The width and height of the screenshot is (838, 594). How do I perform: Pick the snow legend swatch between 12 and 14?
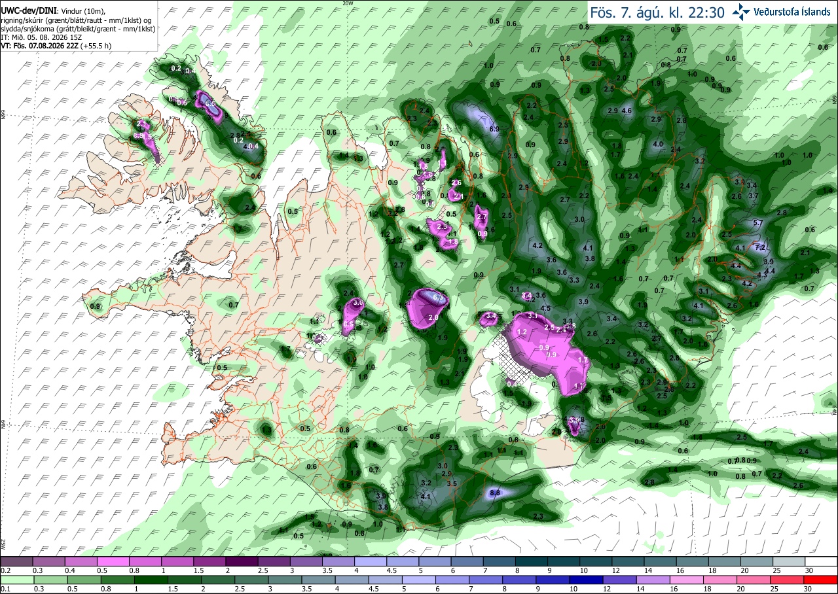(628, 561)
